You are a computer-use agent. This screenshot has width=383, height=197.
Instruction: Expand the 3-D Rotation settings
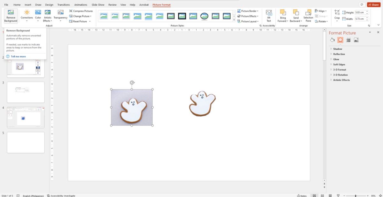(x=339, y=75)
